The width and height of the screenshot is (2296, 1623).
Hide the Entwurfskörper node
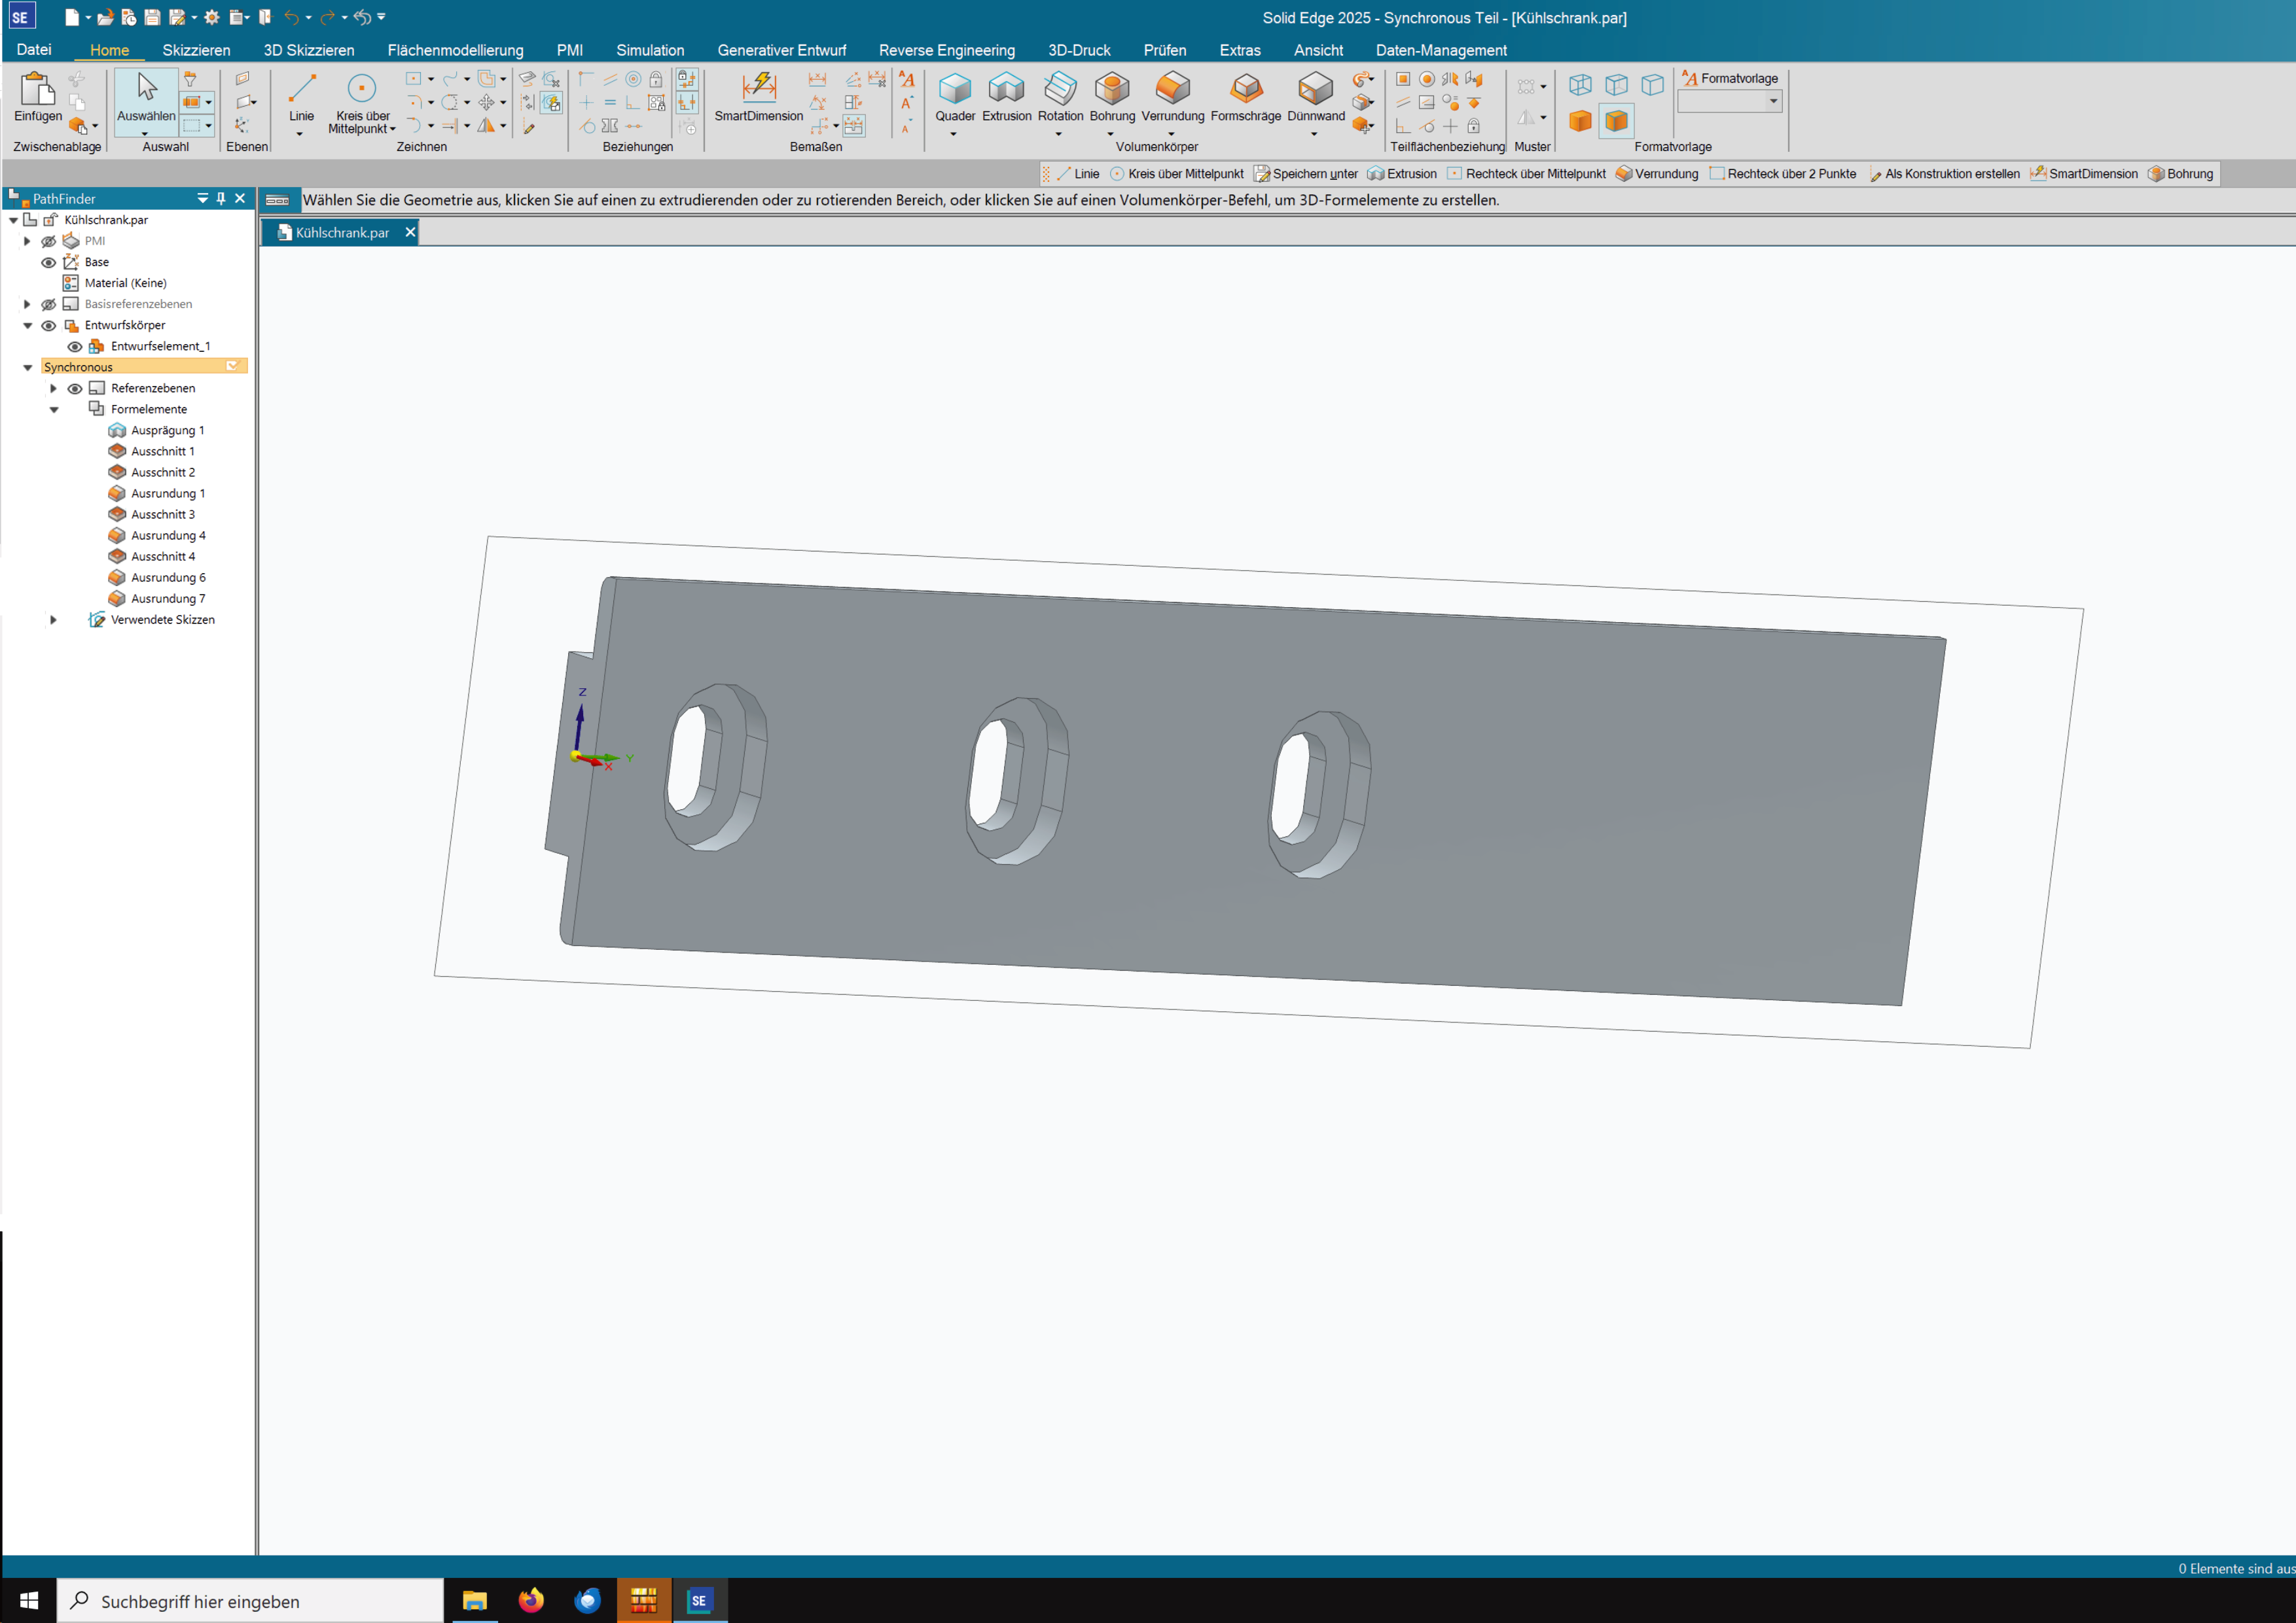[x=48, y=325]
